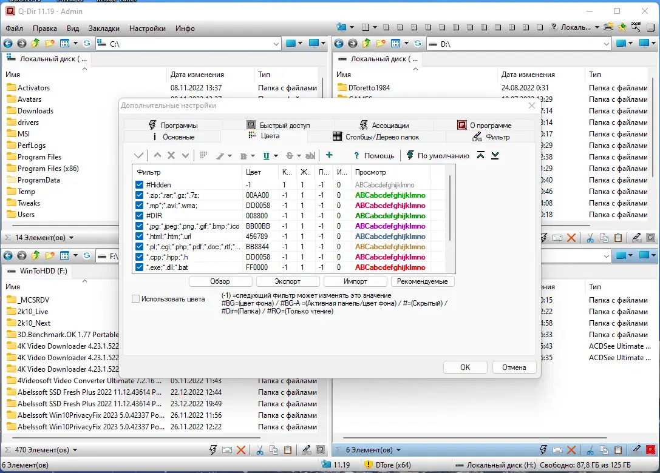Image resolution: width=660 pixels, height=473 pixels.
Task: Switch to the Программы tab
Action: pyautogui.click(x=174, y=126)
